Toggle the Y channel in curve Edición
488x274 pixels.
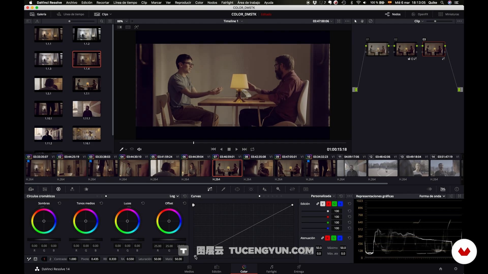point(323,204)
